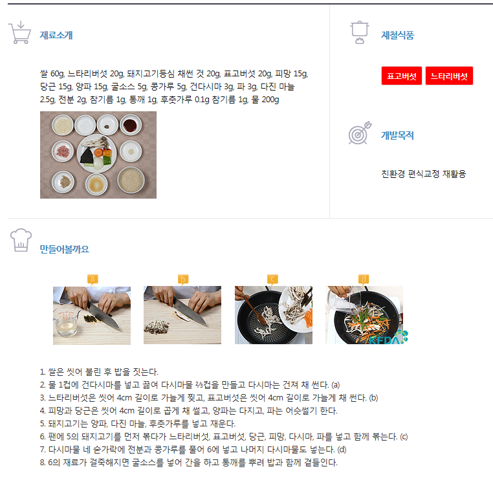Open step photo of sliced mushrooms on board

click(182, 315)
